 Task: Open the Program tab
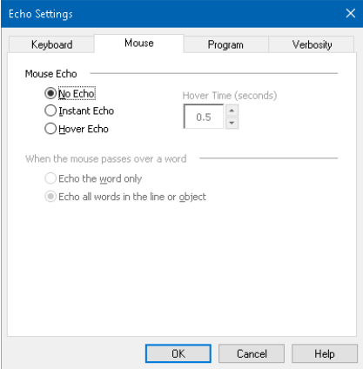225,44
